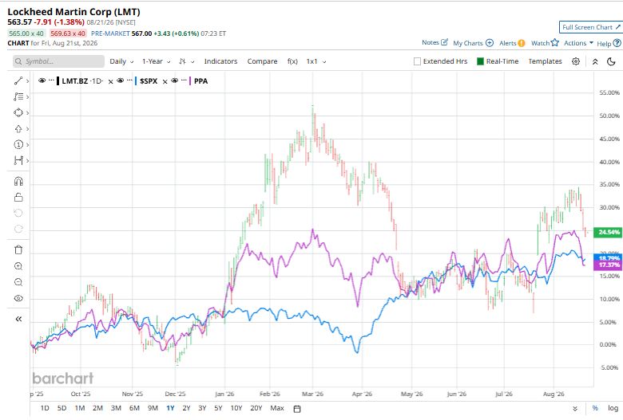
Task: Open the Actions dropdown
Action: (x=578, y=43)
